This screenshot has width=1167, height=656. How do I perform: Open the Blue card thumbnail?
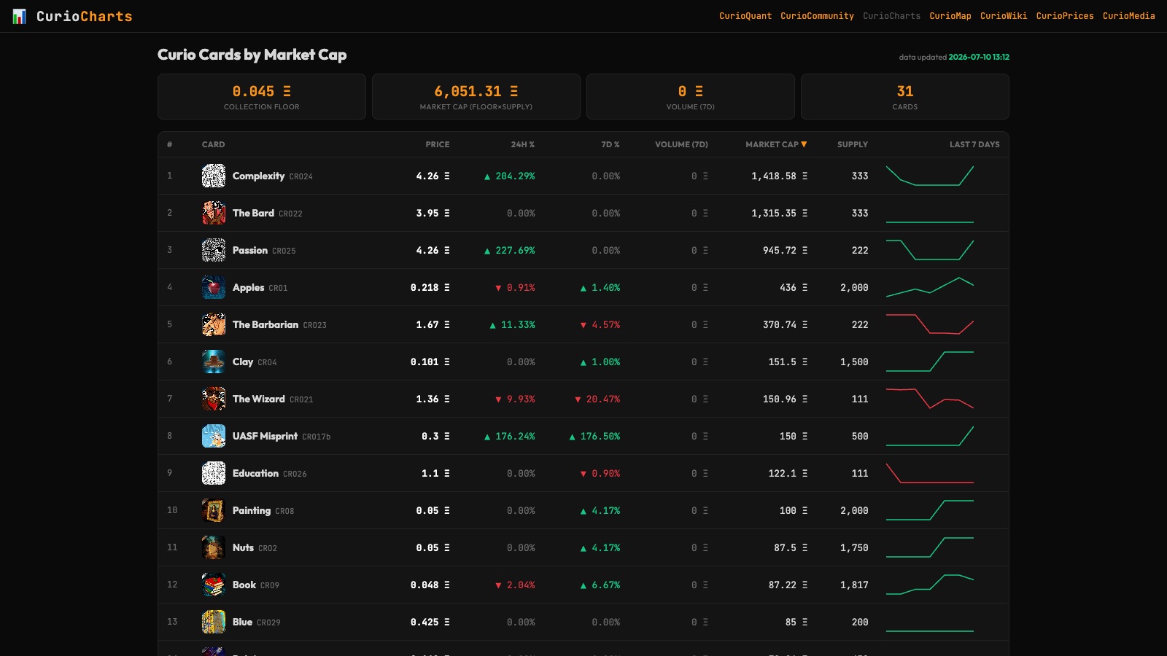point(214,622)
